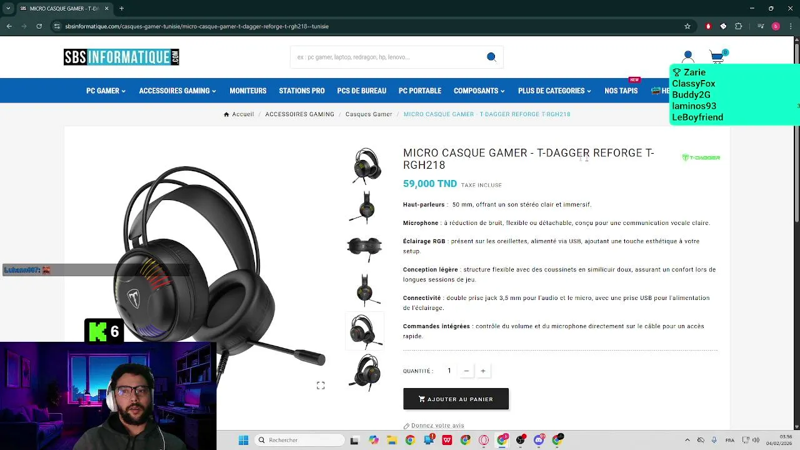The image size is (800, 450).
Task: Expand the PC GAMER menu
Action: tap(106, 91)
